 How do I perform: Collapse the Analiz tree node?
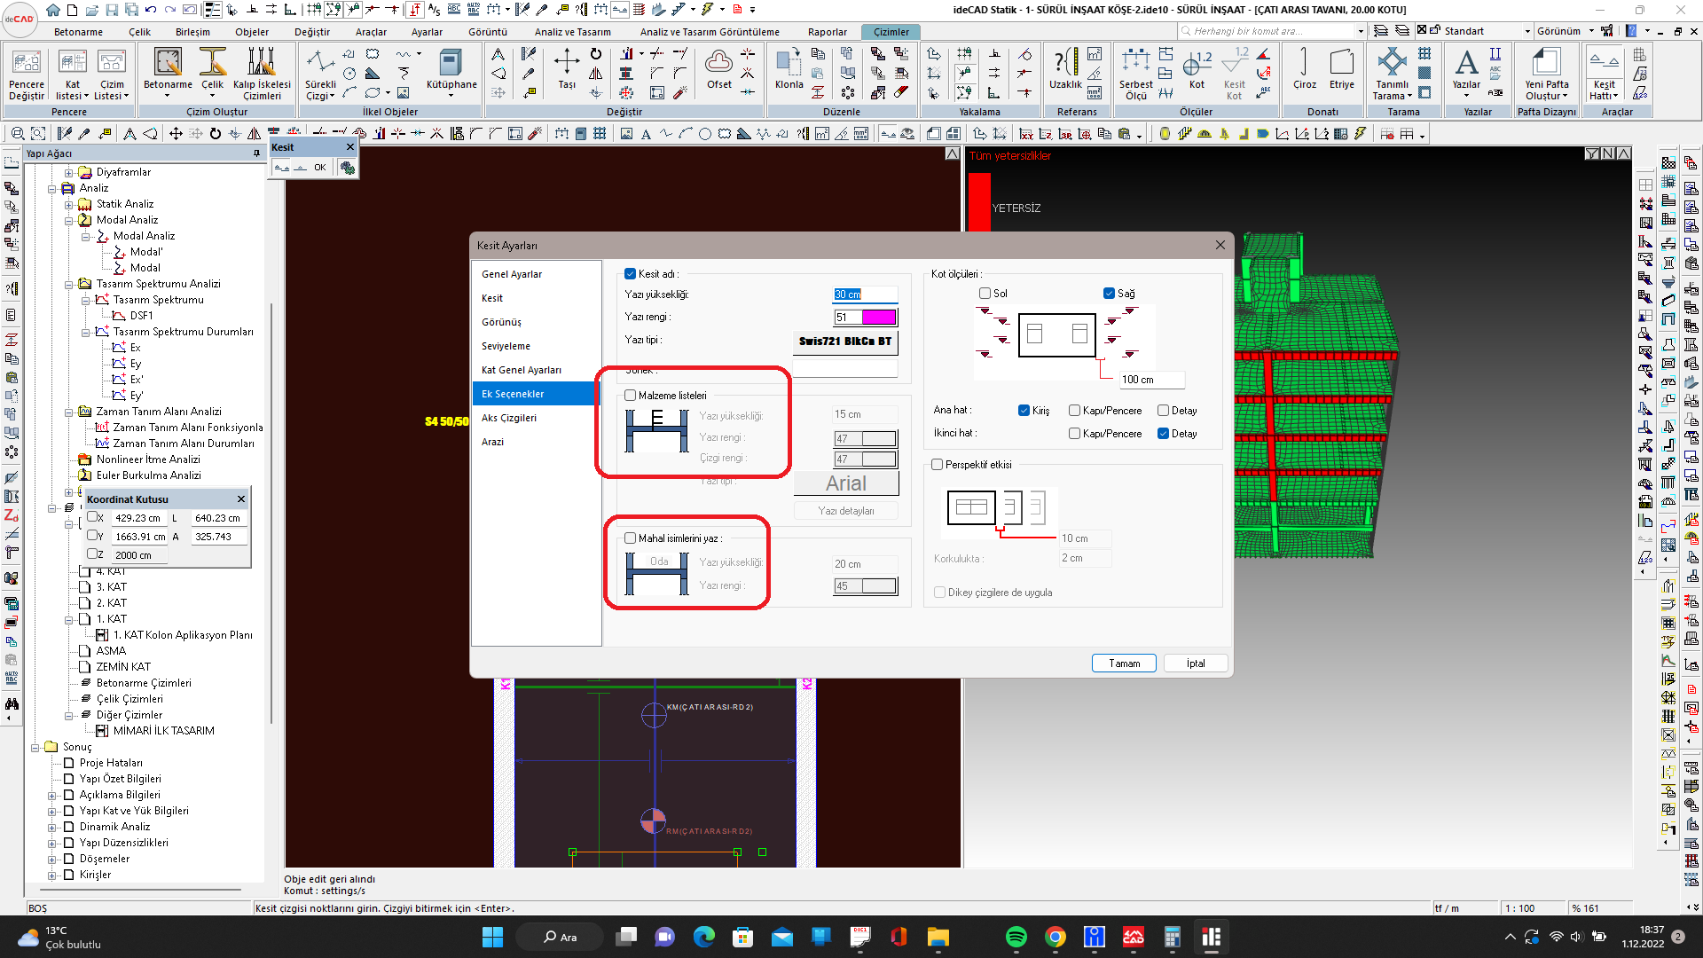[x=52, y=189]
